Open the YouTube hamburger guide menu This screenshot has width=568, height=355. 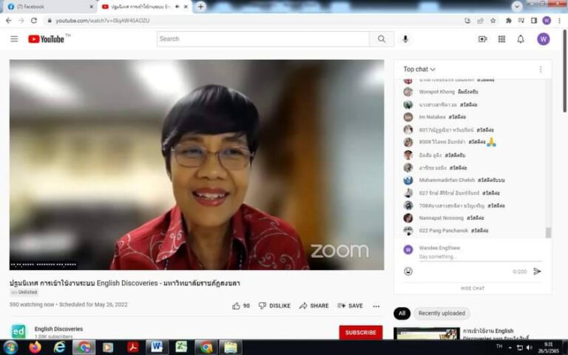coord(14,39)
